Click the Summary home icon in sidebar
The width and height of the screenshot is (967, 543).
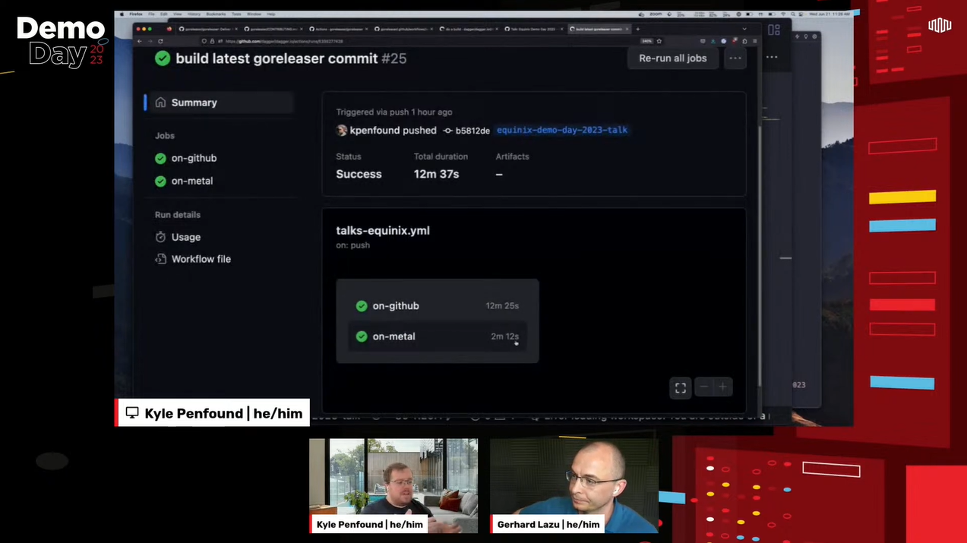click(160, 103)
